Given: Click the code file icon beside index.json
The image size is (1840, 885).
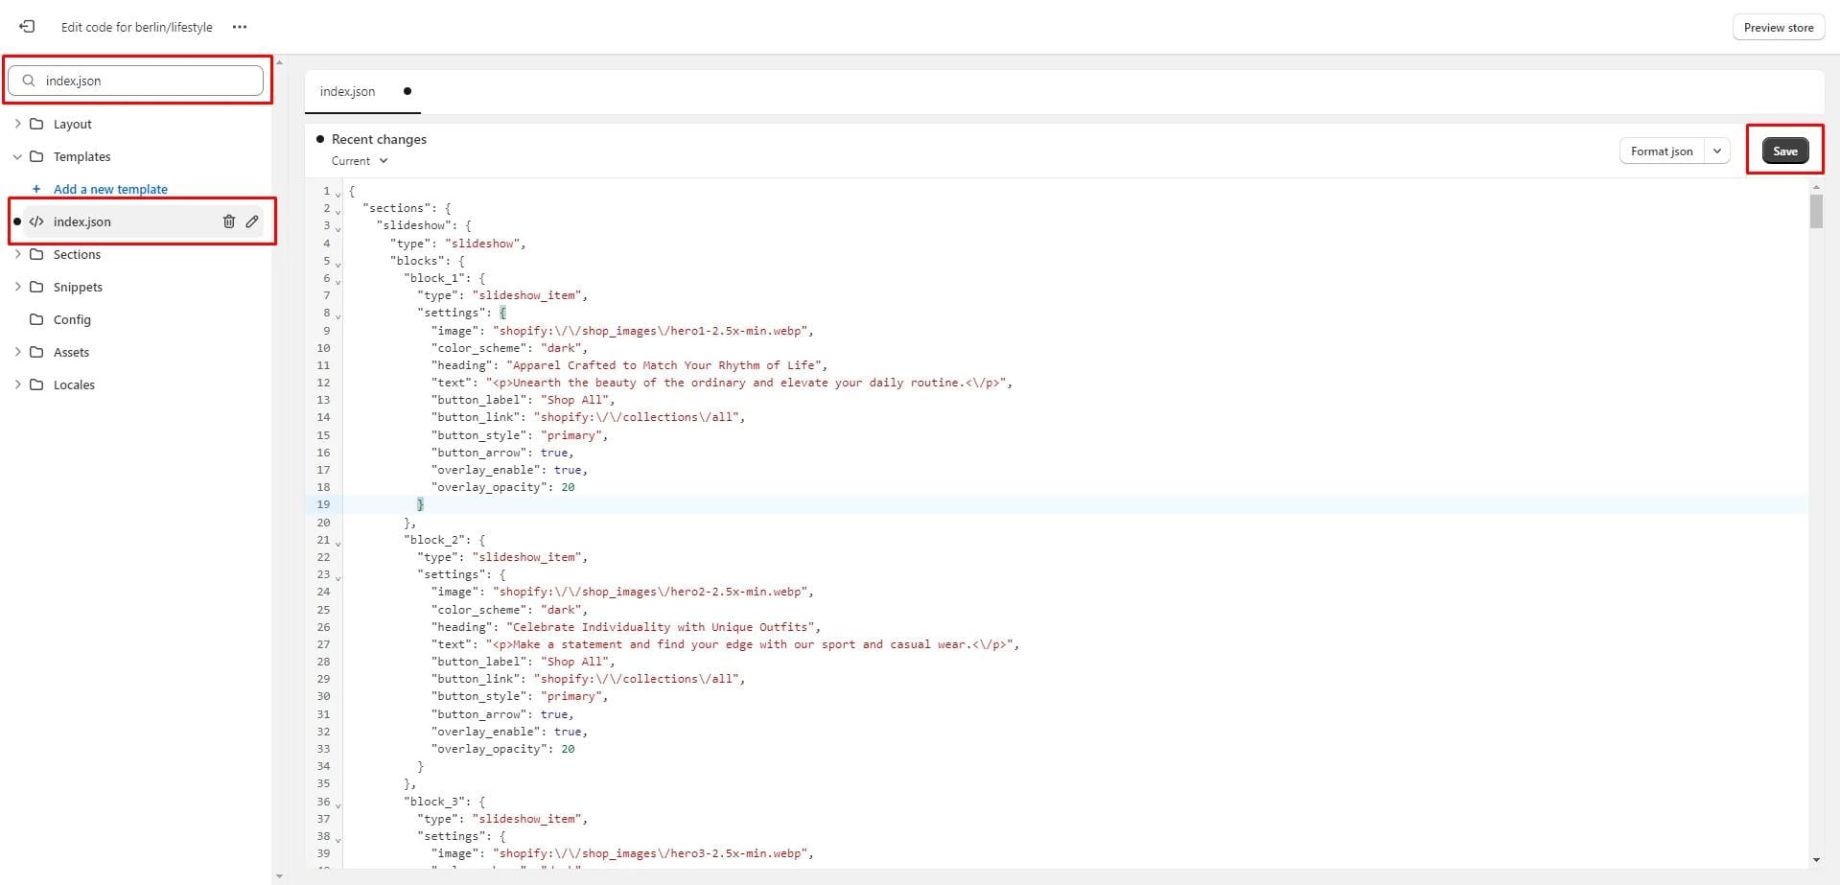Looking at the screenshot, I should 36,221.
